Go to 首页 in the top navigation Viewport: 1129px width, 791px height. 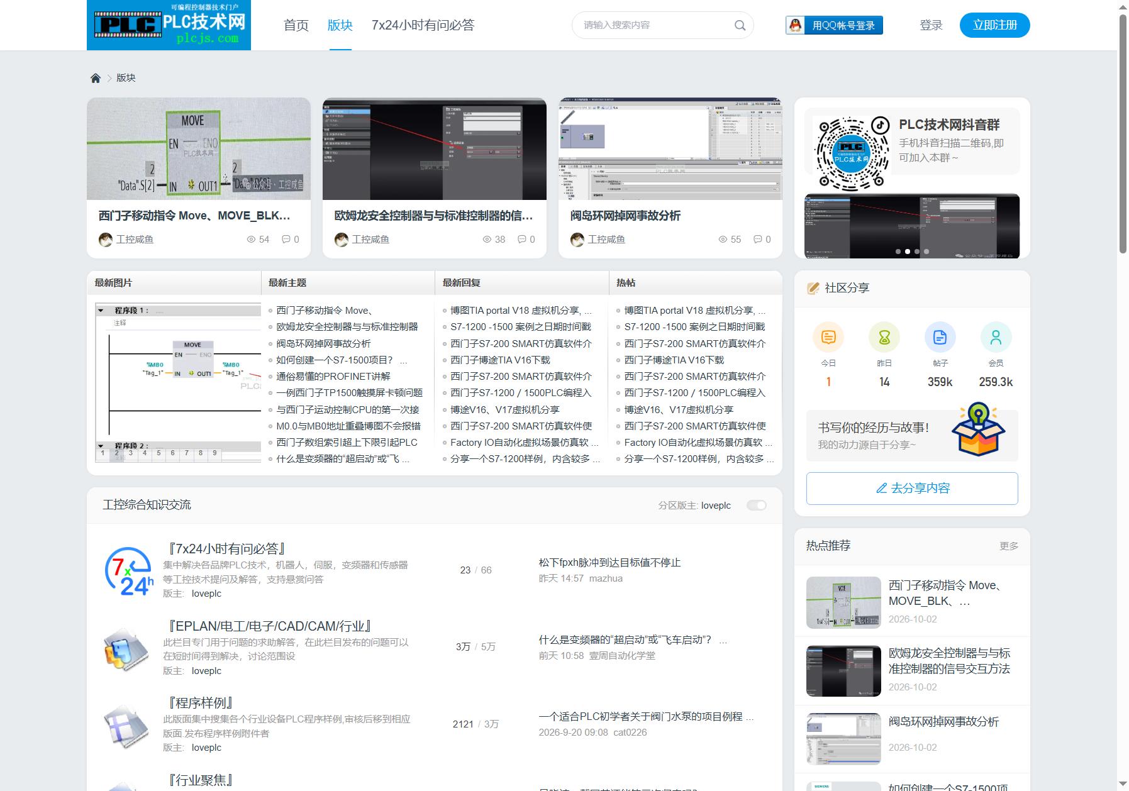point(296,25)
